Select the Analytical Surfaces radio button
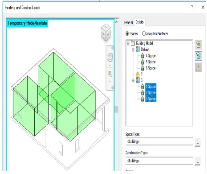The image size is (207, 174). [143, 33]
